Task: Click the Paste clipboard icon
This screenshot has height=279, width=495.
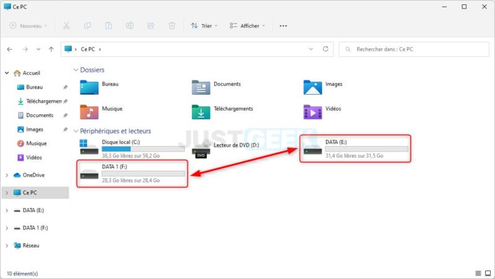Action: click(x=109, y=25)
